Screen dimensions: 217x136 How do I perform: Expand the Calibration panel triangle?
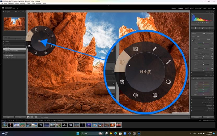213,111
